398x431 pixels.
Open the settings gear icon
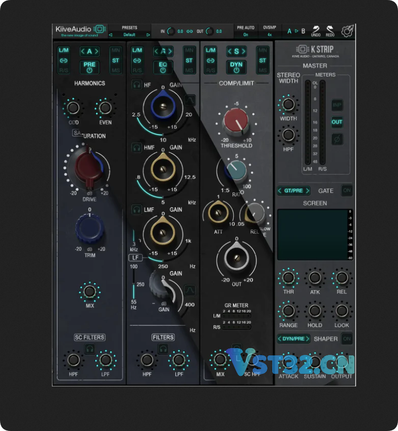pyautogui.click(x=347, y=31)
